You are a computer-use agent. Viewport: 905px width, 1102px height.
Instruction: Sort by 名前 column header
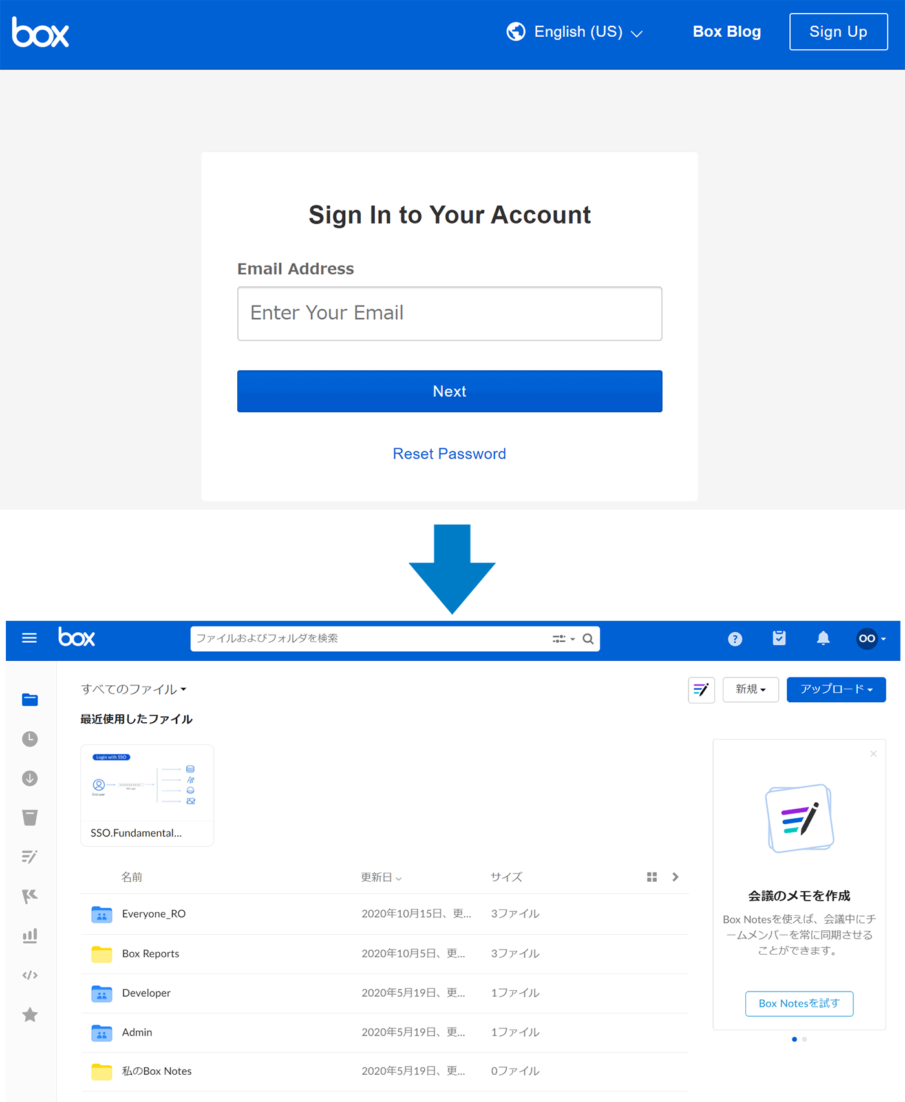(x=132, y=877)
